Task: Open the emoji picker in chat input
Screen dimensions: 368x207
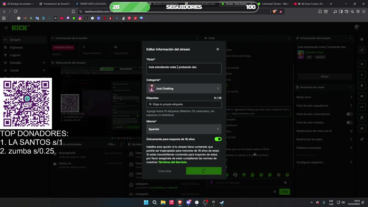Action: [x=285, y=183]
